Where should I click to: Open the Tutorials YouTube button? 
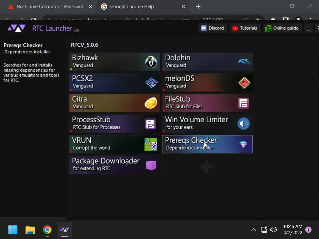pyautogui.click(x=245, y=28)
